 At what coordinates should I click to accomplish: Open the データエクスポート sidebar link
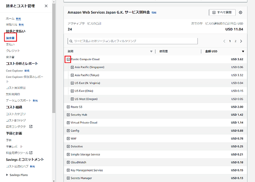(18, 101)
